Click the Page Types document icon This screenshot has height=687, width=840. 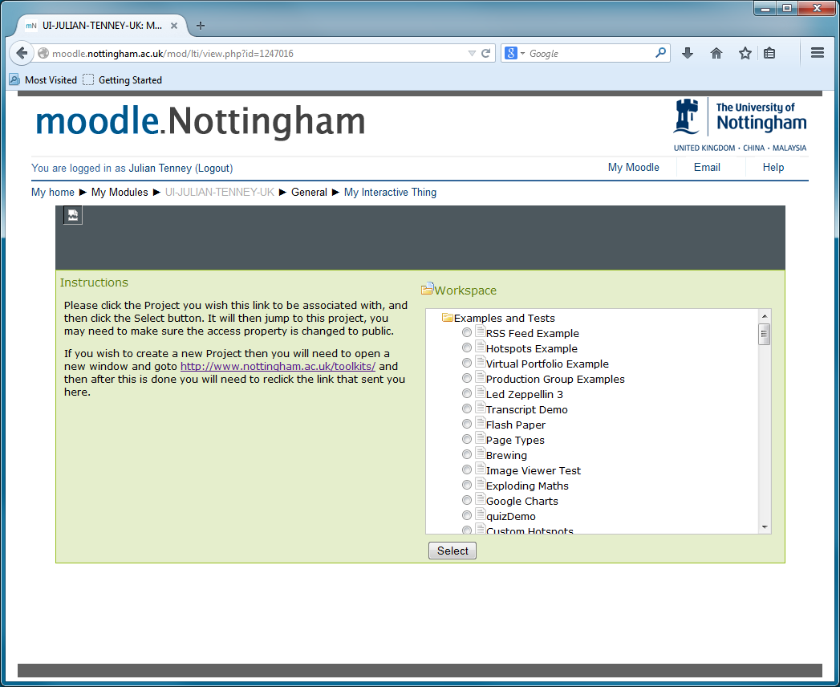[x=480, y=438]
